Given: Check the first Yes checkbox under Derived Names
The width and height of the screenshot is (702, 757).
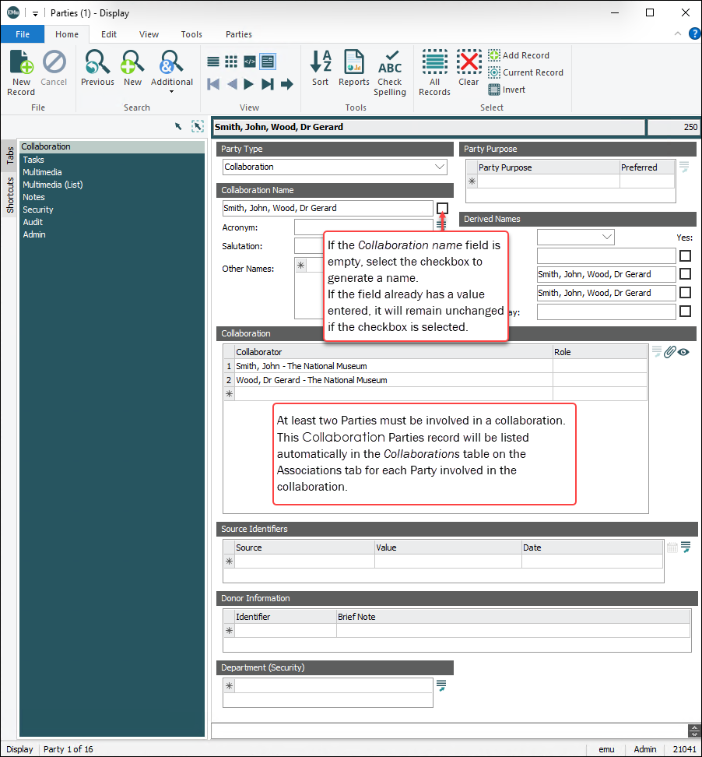Looking at the screenshot, I should [685, 255].
